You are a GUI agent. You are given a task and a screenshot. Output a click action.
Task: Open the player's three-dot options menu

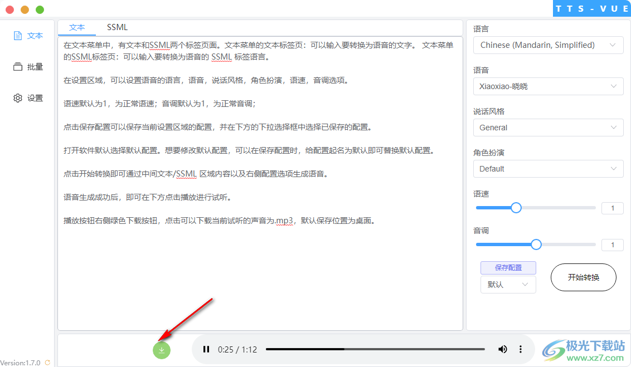(520, 349)
